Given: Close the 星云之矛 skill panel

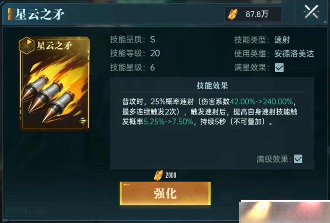Looking at the screenshot, I should click(311, 12).
